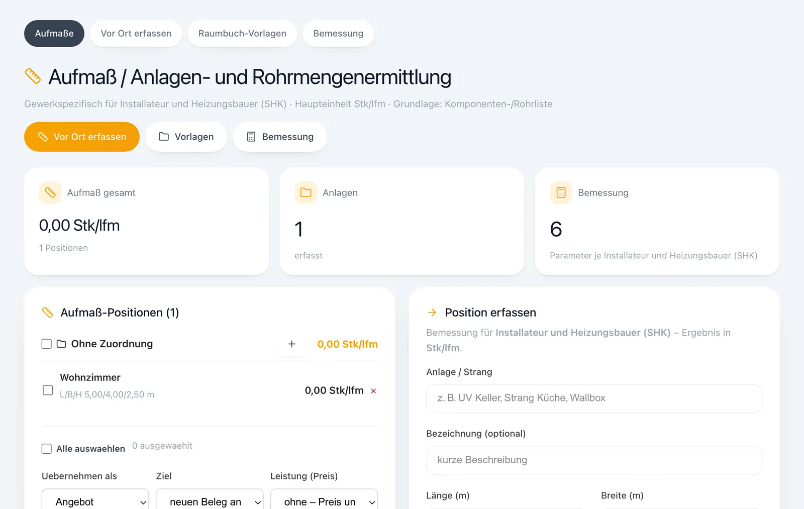Open the Vor Ort erfassen tab
Viewport: 804px width, 509px height.
coord(136,33)
